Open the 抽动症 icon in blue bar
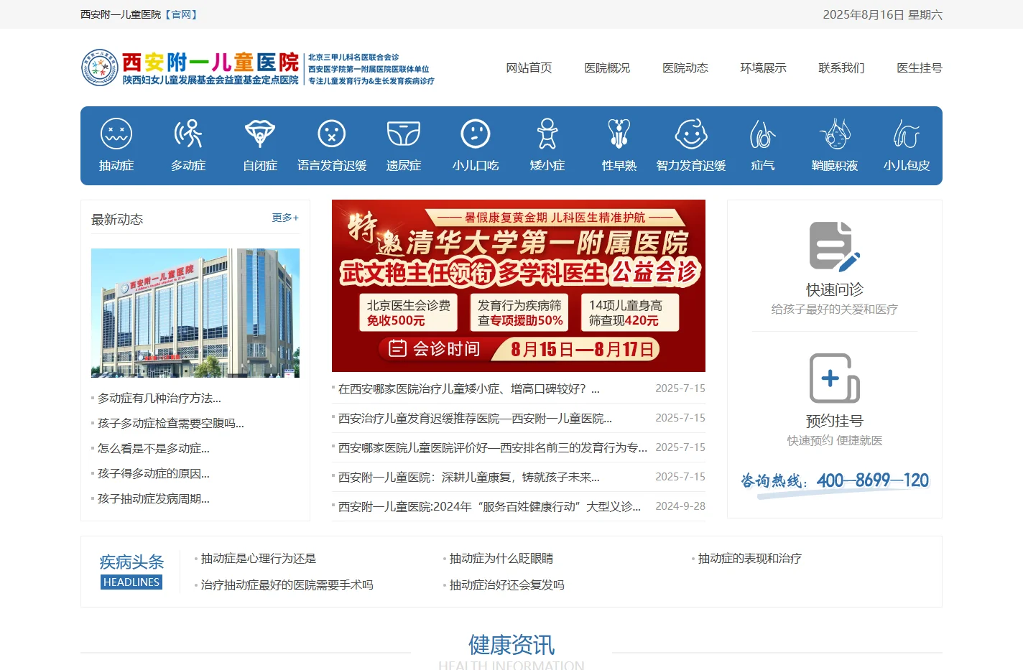Viewport: 1023px width, 670px height. 116,134
